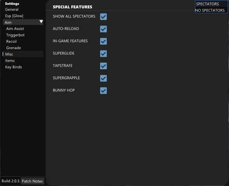Open the Grenade subsection
This screenshot has height=186, width=229.
(x=13, y=48)
